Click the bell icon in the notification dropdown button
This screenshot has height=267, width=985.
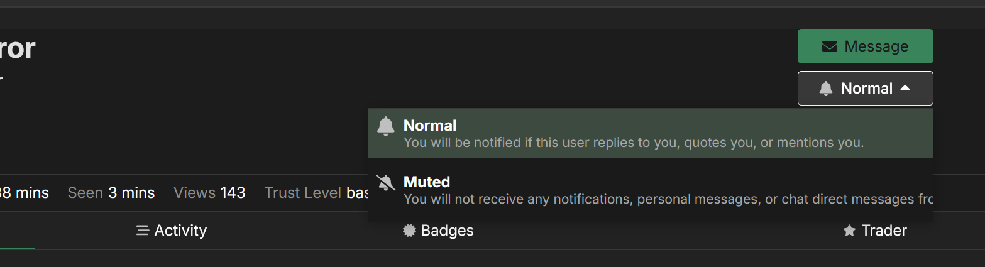826,89
